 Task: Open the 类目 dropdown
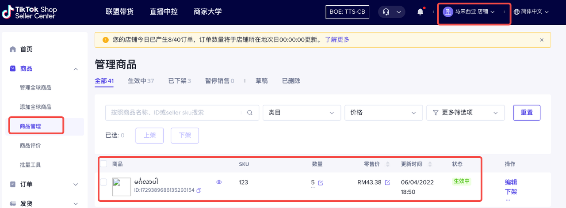pyautogui.click(x=302, y=113)
